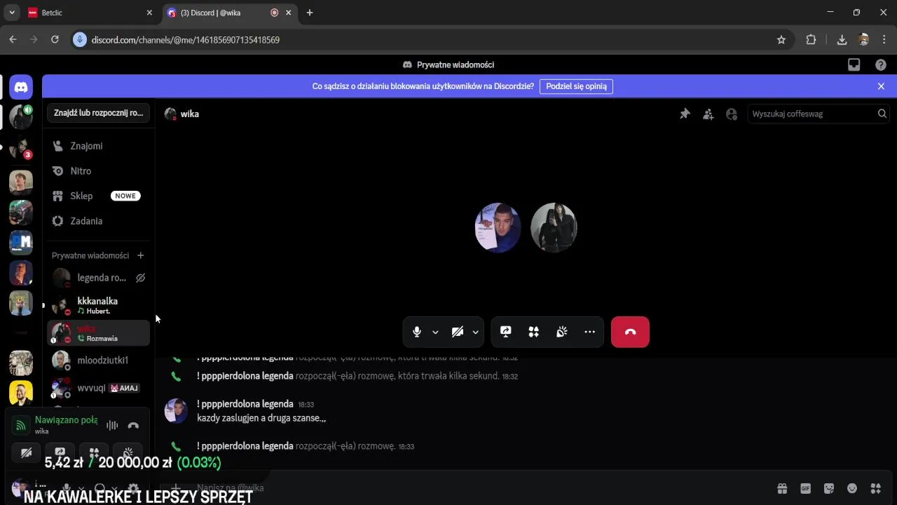
Task: Bookmark this page with star icon
Action: 781,40
